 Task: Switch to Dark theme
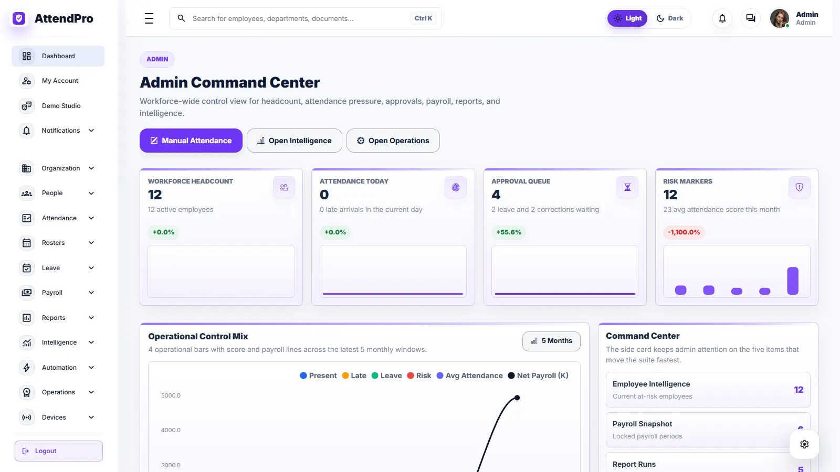click(670, 18)
